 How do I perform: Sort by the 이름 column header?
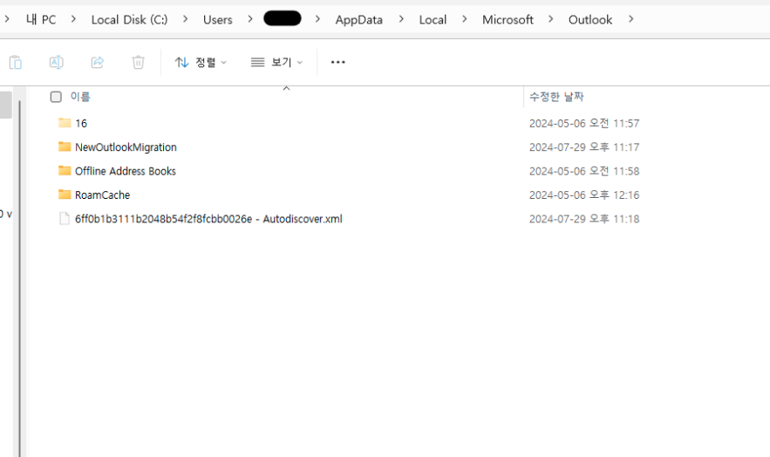80,97
